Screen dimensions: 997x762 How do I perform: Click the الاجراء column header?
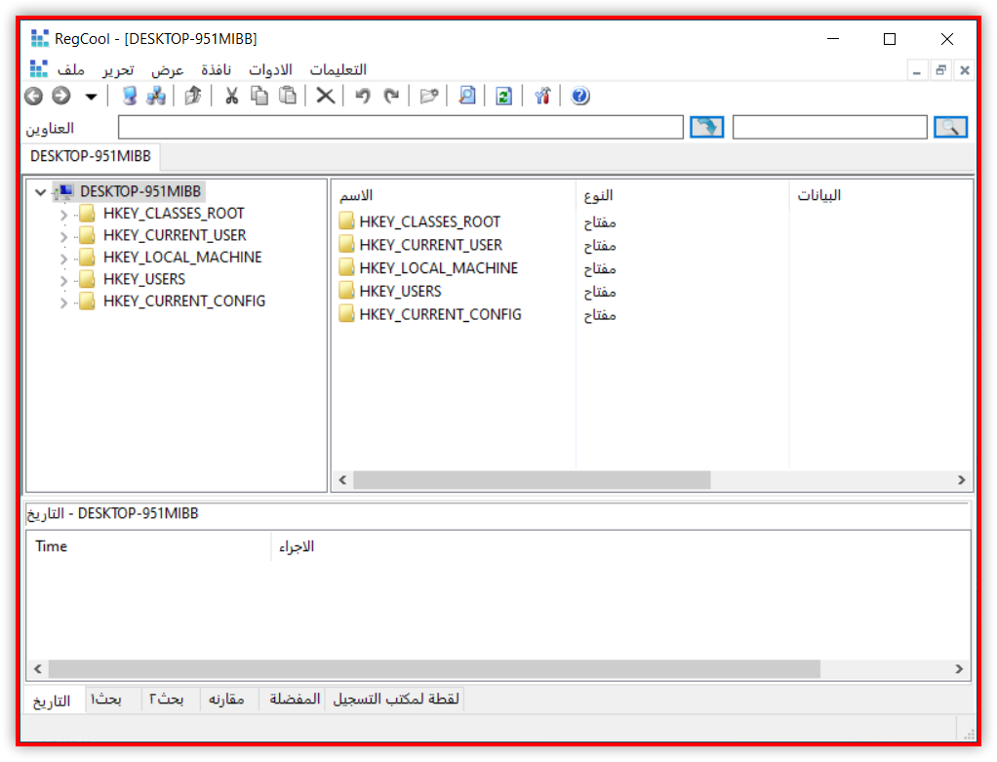pos(619,546)
